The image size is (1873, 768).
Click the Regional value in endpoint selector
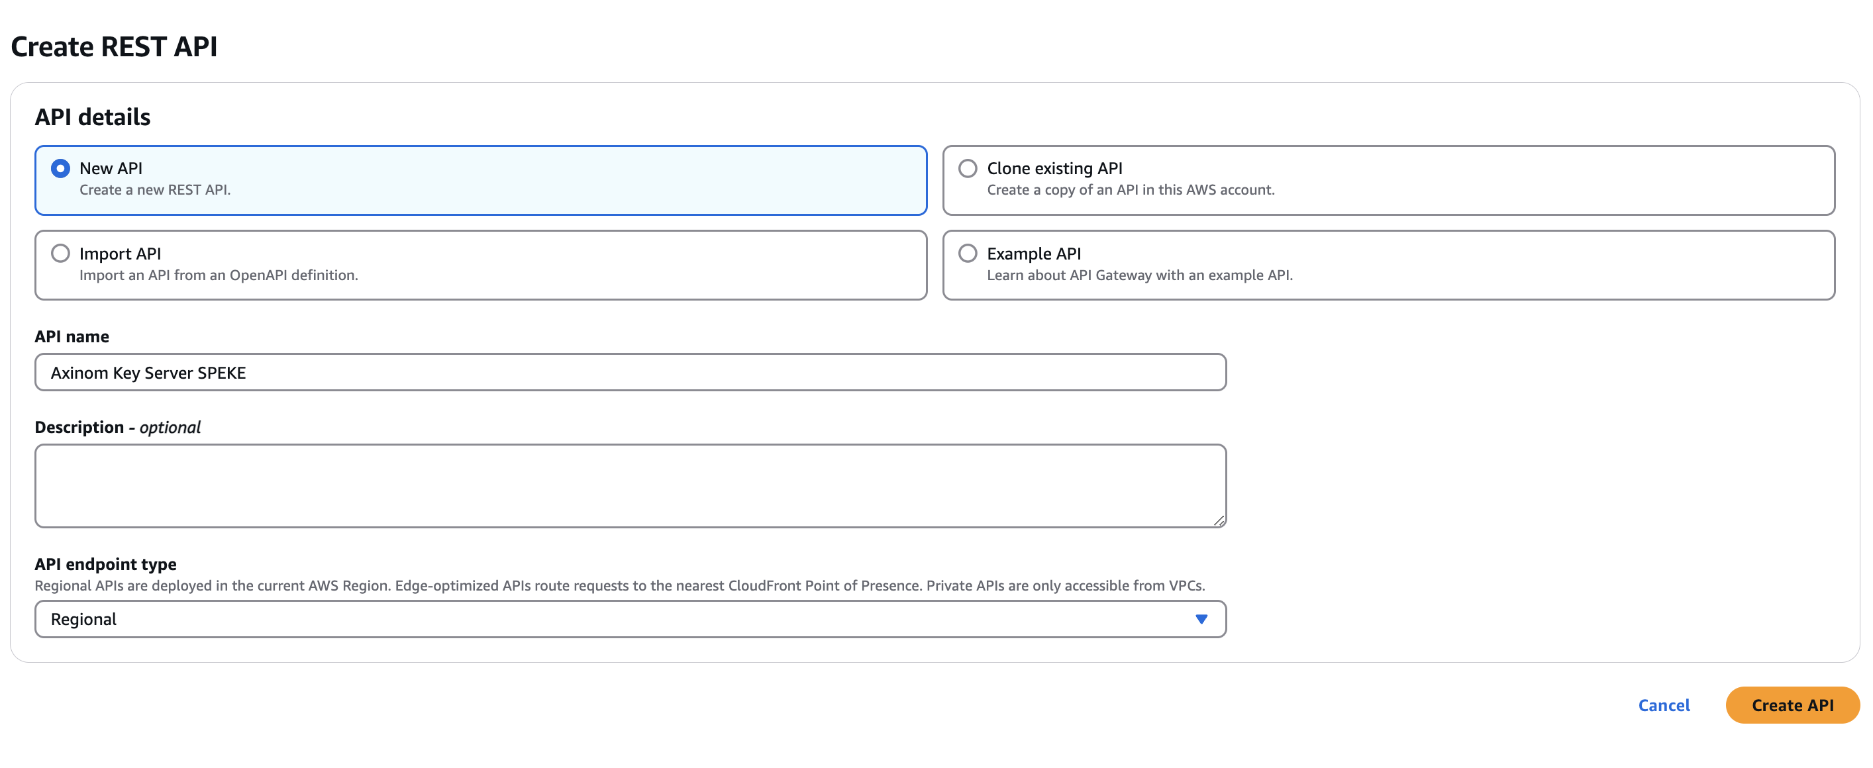[x=83, y=619]
